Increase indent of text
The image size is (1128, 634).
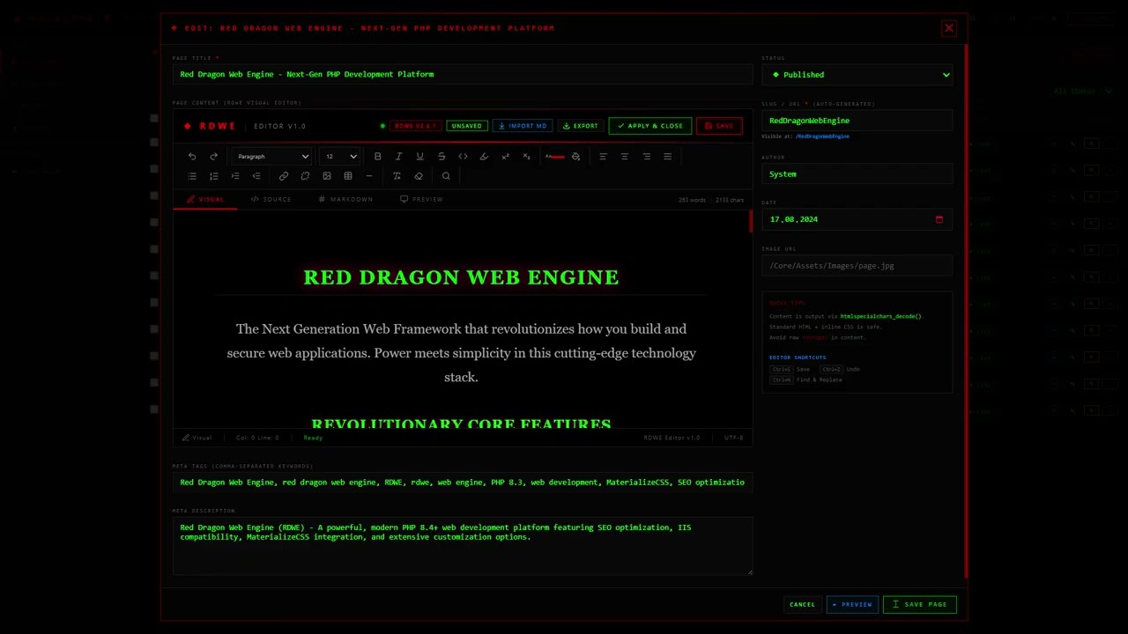point(234,176)
